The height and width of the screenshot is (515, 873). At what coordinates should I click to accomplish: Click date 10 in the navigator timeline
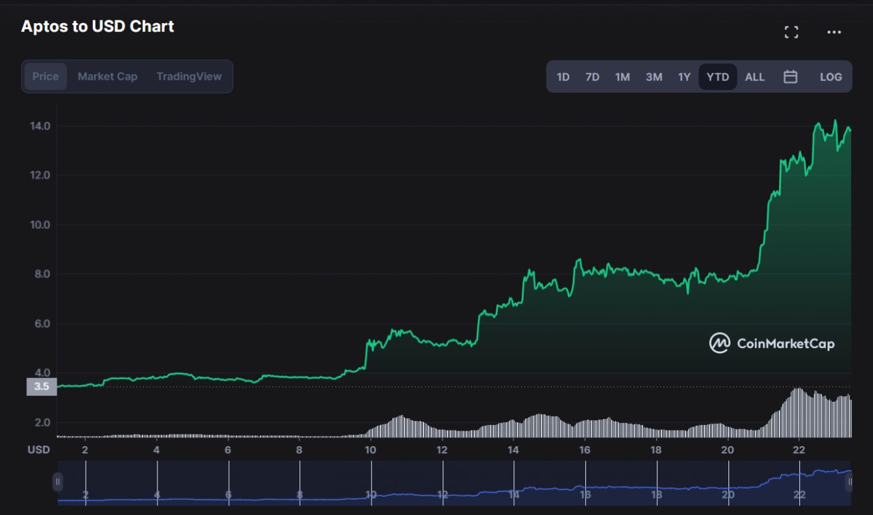(371, 494)
